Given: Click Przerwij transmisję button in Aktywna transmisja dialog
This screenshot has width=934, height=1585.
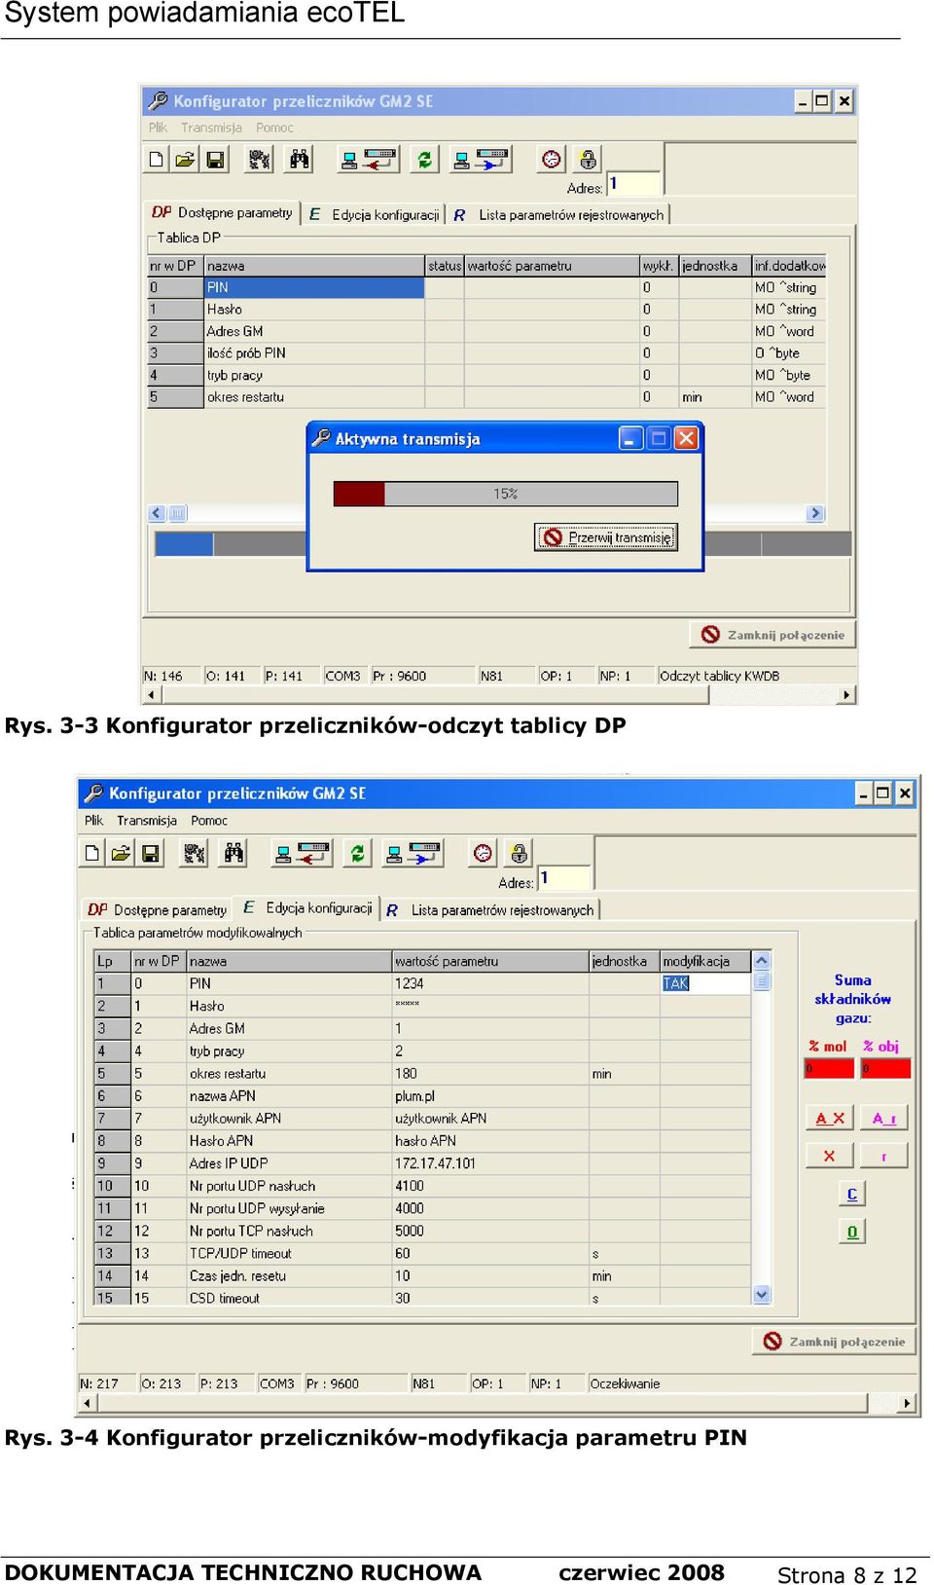Looking at the screenshot, I should coord(606,537).
